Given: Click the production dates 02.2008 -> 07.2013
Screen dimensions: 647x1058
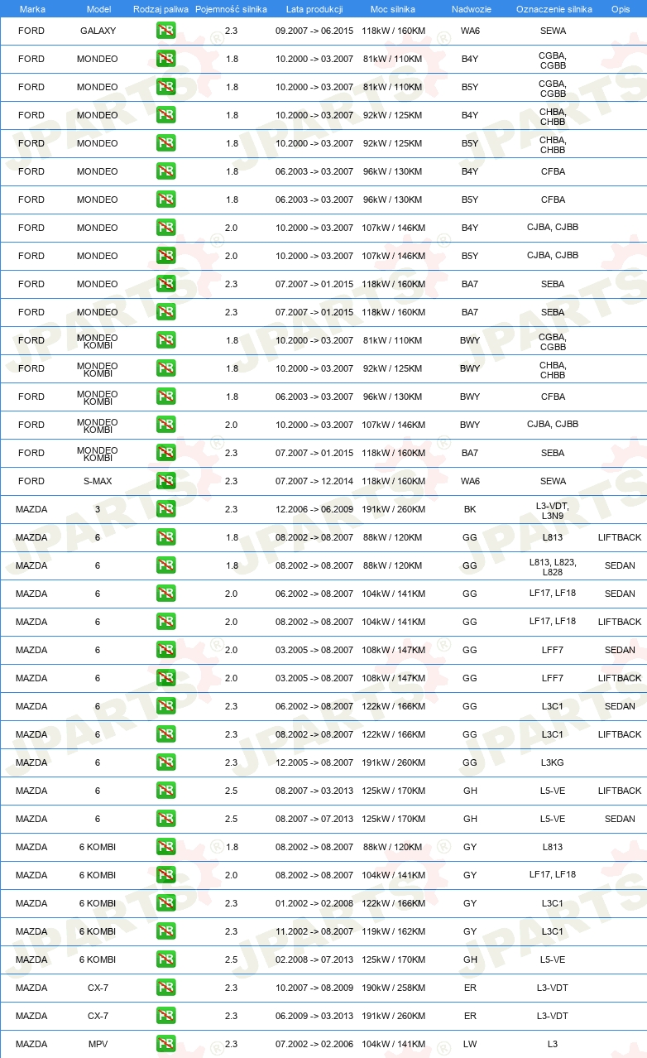Looking at the screenshot, I should click(314, 959).
